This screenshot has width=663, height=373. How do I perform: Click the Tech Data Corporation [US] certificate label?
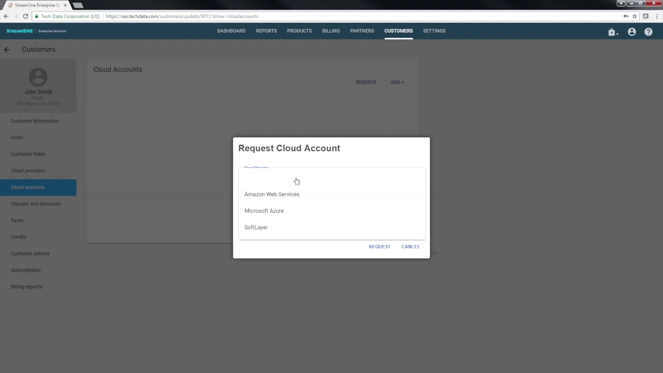click(x=70, y=17)
